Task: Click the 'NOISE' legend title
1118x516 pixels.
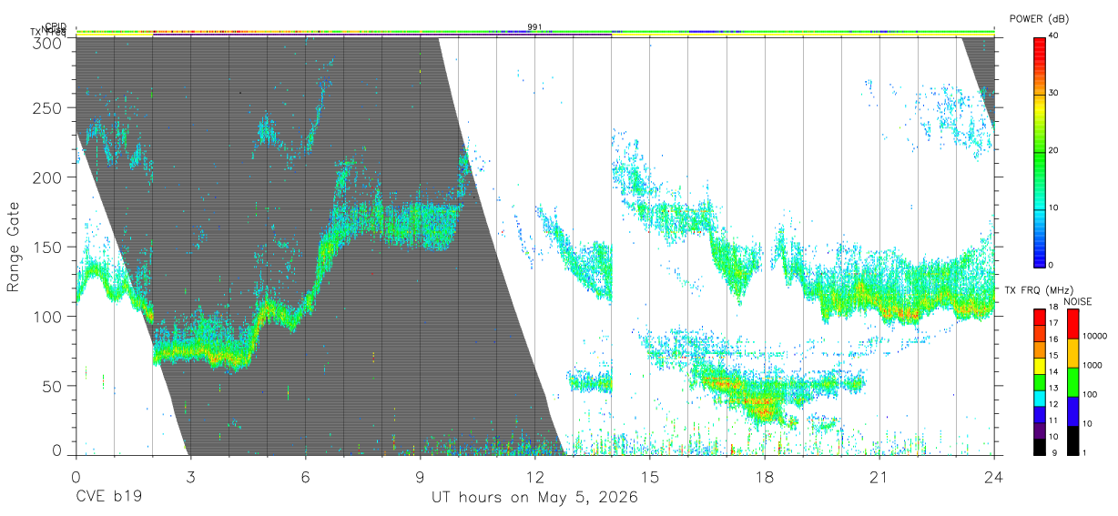Action: [1078, 301]
